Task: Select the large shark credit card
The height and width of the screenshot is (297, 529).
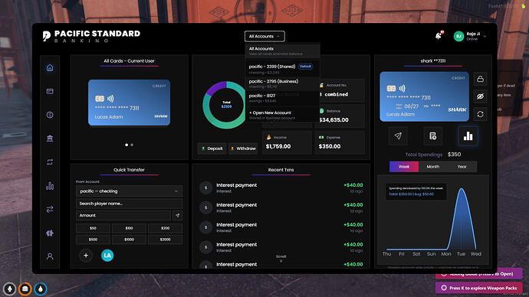Action: [x=425, y=96]
